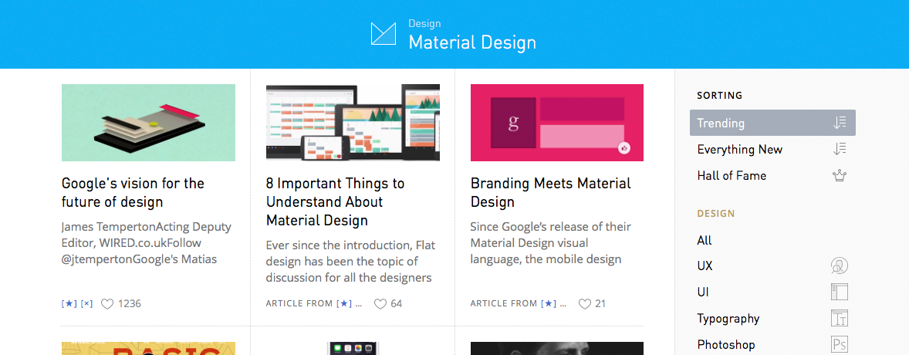Image resolution: width=909 pixels, height=355 pixels.
Task: Click the crown icon for Hall of Fame
Action: pos(840,176)
